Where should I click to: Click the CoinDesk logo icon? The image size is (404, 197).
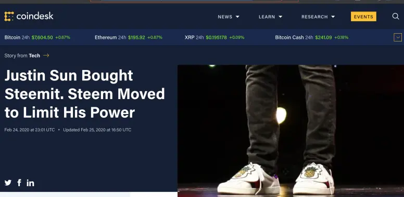coord(9,17)
